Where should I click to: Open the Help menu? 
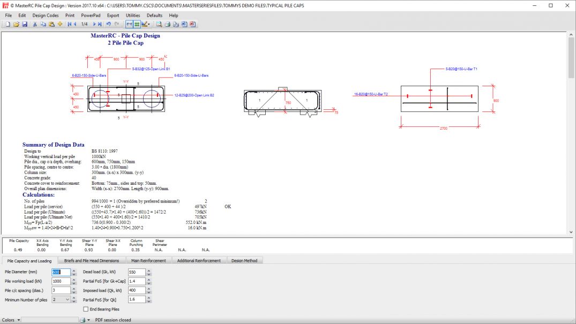(174, 16)
